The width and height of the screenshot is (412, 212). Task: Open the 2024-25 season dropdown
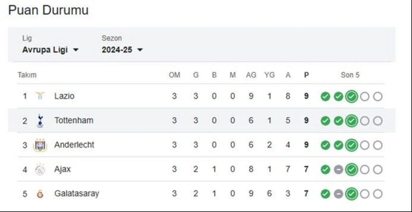(x=122, y=50)
